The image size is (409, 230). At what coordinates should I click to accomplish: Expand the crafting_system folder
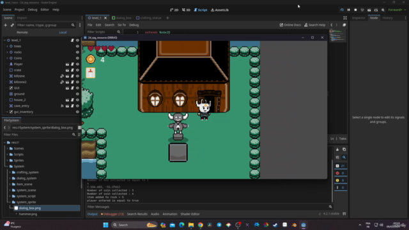[x=10, y=172]
